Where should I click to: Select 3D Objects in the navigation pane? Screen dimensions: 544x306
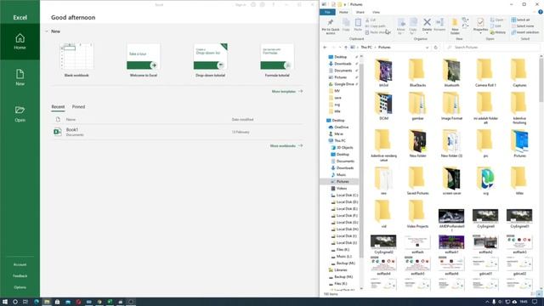click(344, 147)
